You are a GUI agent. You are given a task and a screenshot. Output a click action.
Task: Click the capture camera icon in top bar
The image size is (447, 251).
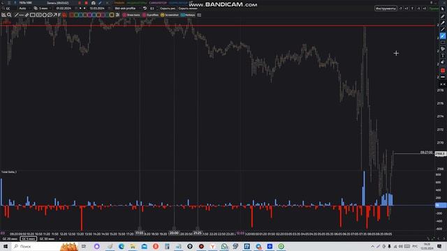tap(93, 3)
